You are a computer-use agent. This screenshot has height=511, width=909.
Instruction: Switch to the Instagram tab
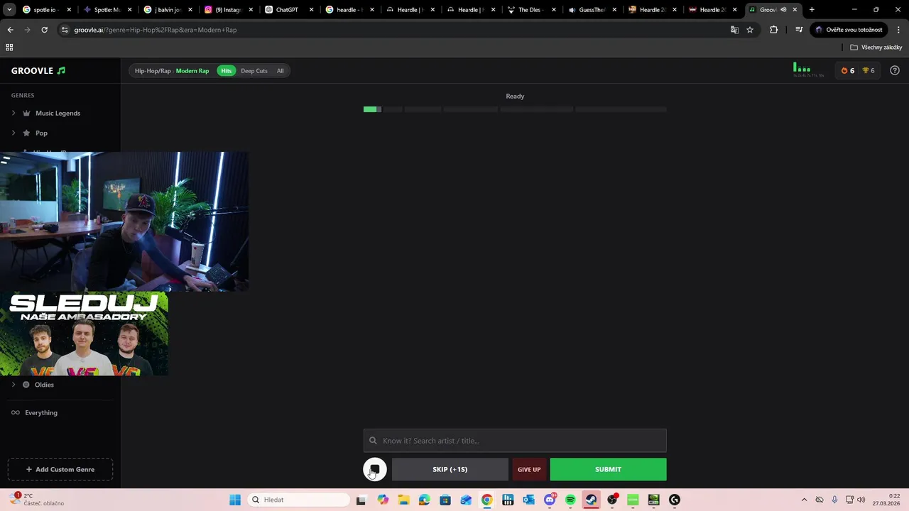[229, 10]
